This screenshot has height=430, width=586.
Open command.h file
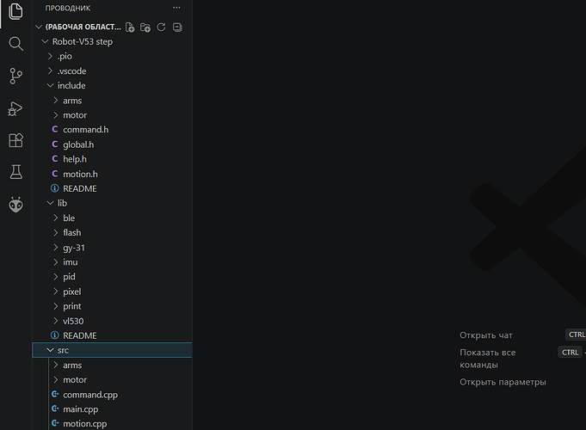pyautogui.click(x=112, y=130)
